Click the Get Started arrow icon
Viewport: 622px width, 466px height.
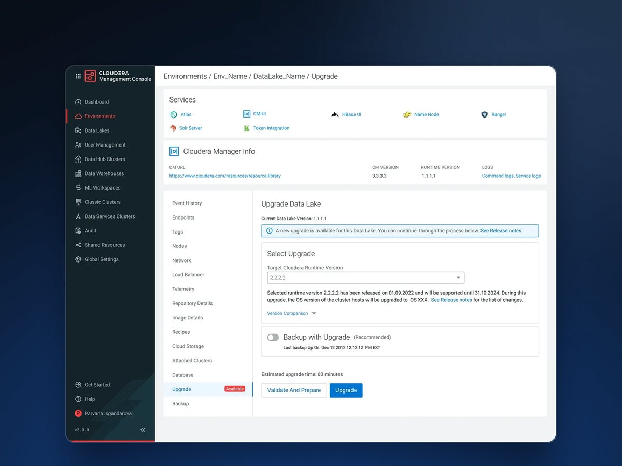pyautogui.click(x=78, y=385)
